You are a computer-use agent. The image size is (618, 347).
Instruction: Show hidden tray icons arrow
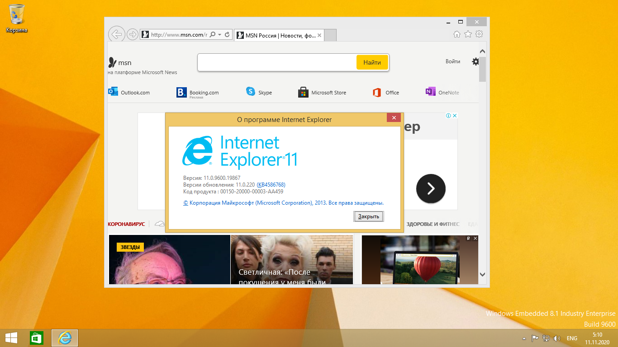(x=524, y=338)
